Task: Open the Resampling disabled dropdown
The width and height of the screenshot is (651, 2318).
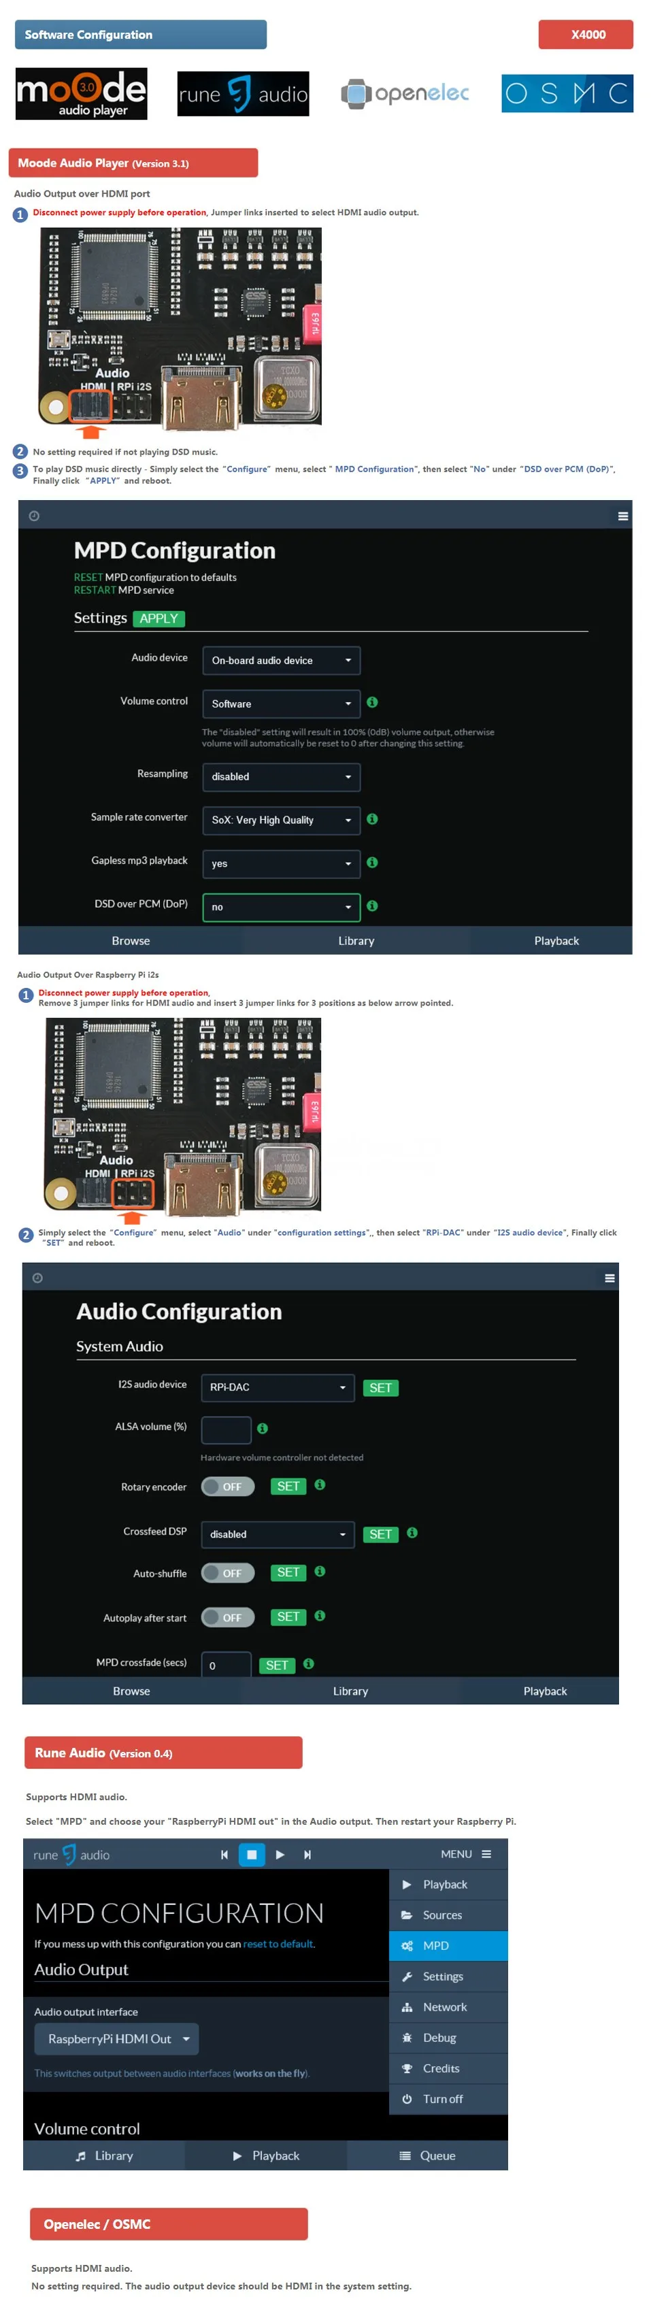Action: tap(282, 776)
